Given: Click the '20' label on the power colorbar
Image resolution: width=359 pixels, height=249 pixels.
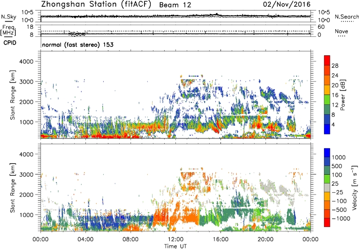Looking at the screenshot, I should point(335,85).
